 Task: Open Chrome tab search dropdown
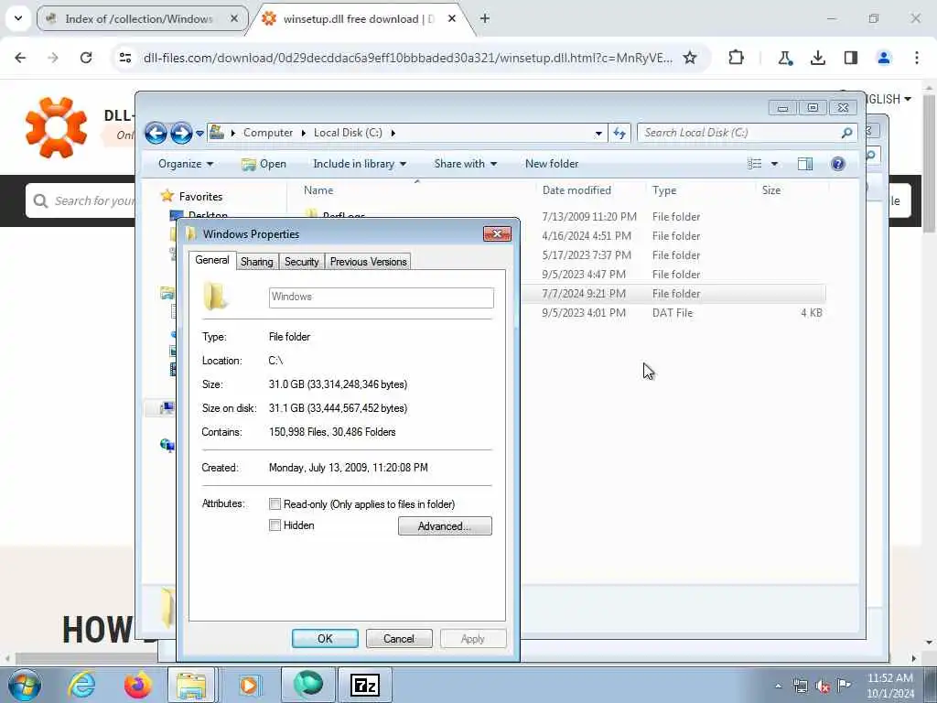click(18, 18)
